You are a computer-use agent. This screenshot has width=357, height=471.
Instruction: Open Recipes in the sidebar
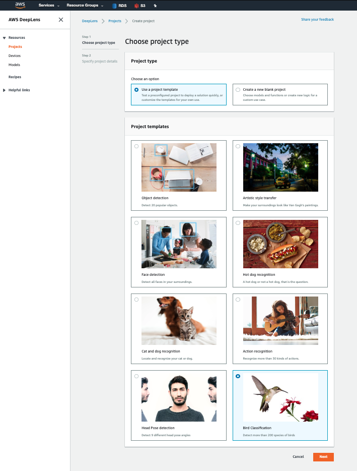click(x=15, y=77)
